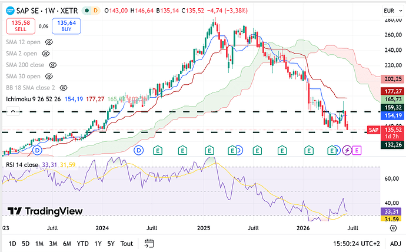Collapse the indicator legend with chevron

(x=13, y=111)
